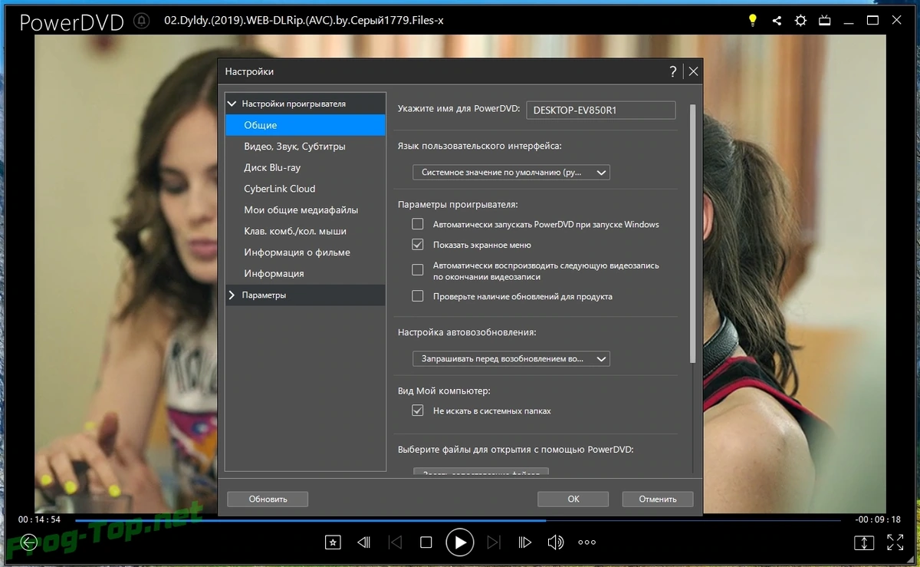Viewport: 920px width, 567px height.
Task: Open the more options ellipsis menu
Action: pos(586,542)
